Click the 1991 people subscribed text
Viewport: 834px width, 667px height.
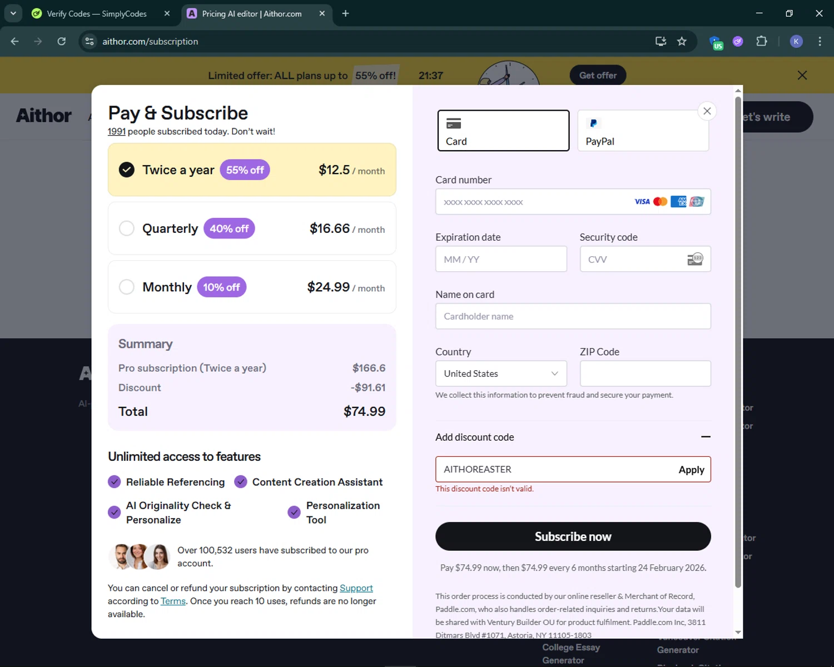point(191,131)
